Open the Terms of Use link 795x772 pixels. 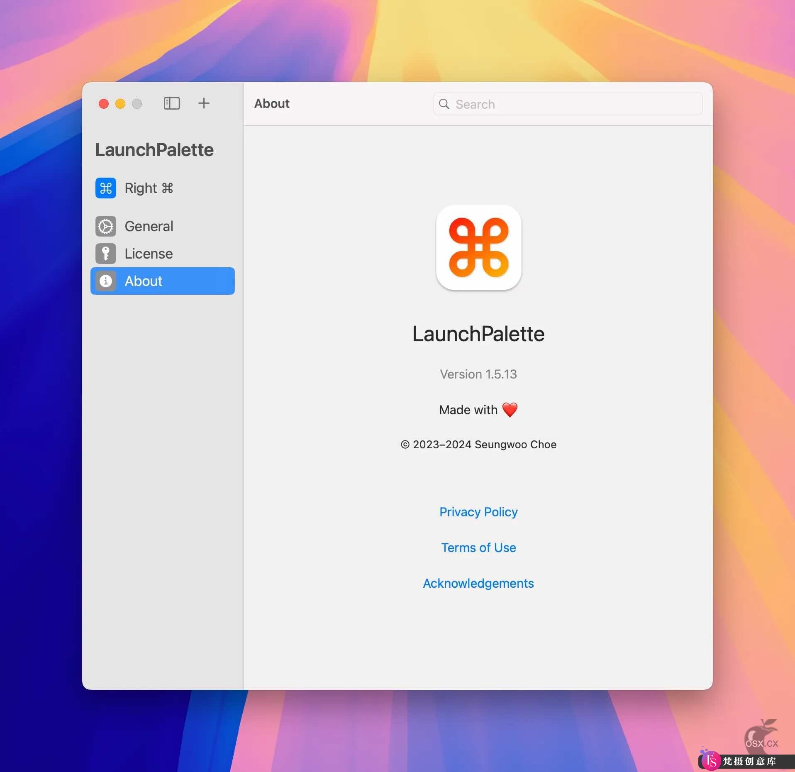[x=478, y=548]
